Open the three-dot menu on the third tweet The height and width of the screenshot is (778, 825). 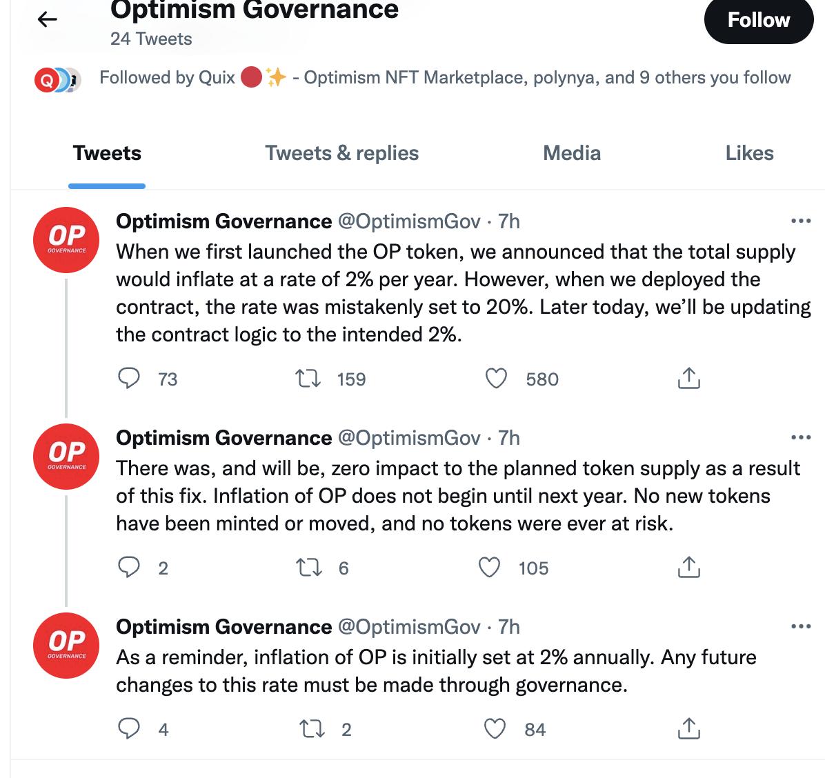point(802,625)
